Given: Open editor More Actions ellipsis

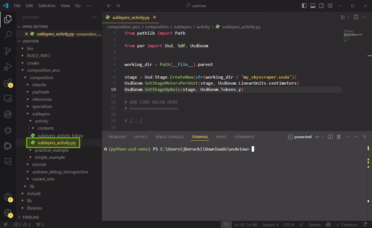Looking at the screenshot, I should coord(364,17).
